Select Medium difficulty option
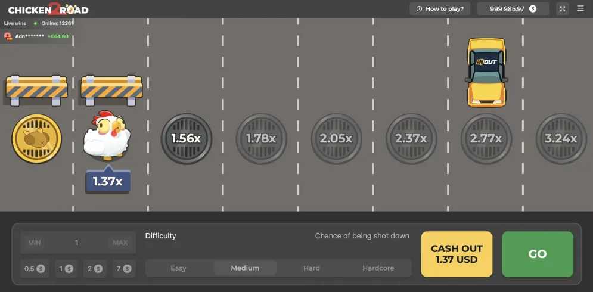 (245, 268)
